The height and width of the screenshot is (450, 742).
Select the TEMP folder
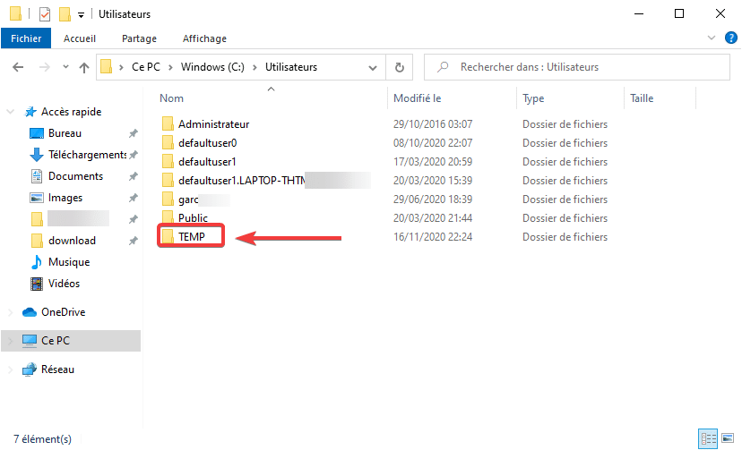pyautogui.click(x=193, y=237)
